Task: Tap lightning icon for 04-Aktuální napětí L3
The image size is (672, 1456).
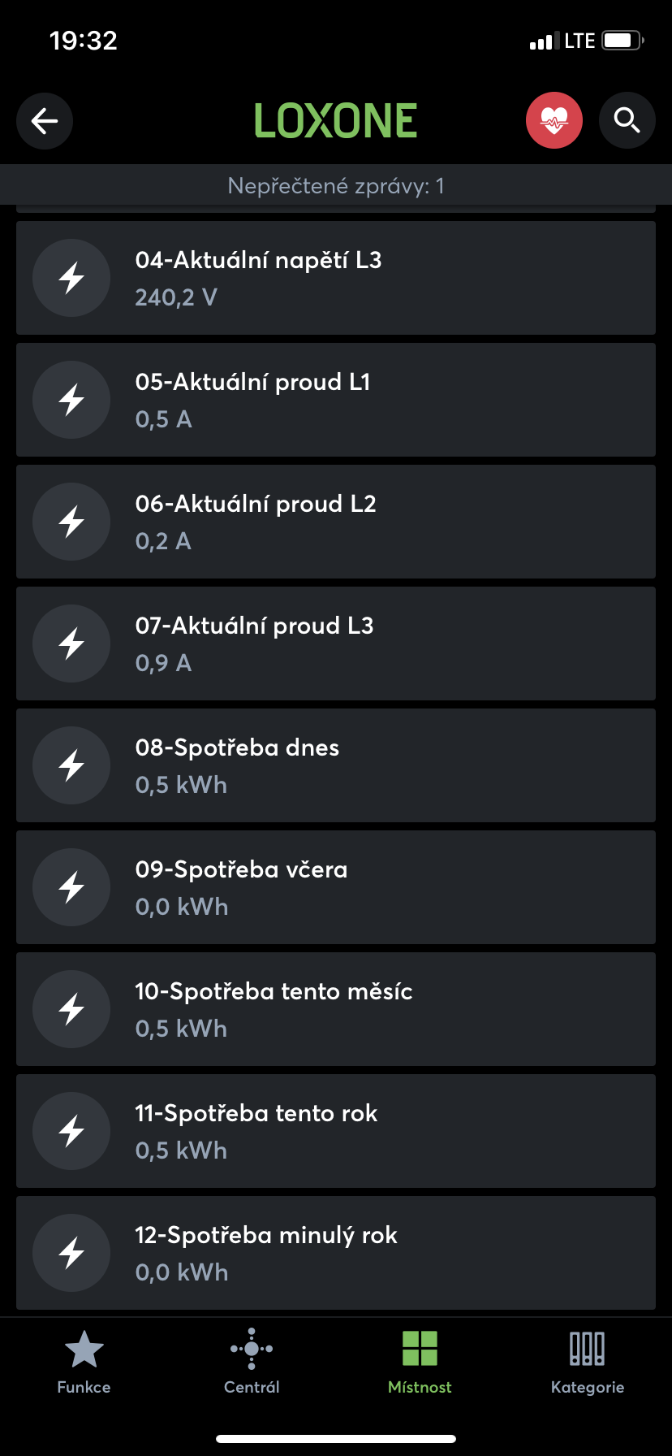Action: pyautogui.click(x=71, y=278)
